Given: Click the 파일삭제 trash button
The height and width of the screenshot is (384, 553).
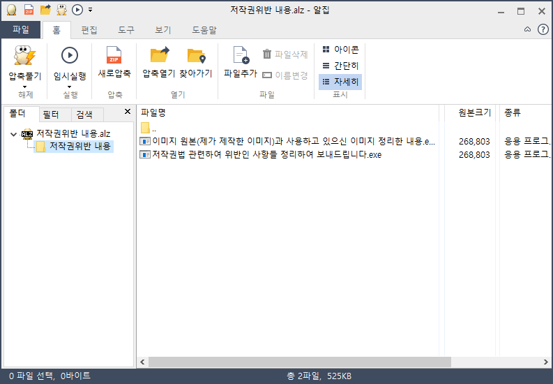Looking at the screenshot, I should coord(285,54).
